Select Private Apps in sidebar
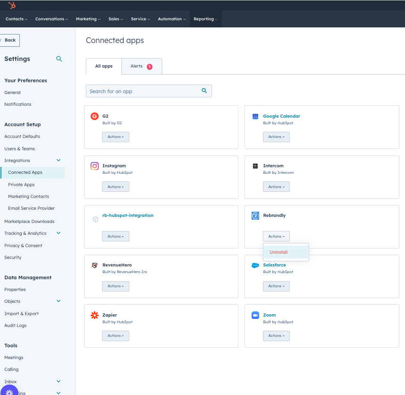Screen dimensions: 405x395 click(21, 185)
